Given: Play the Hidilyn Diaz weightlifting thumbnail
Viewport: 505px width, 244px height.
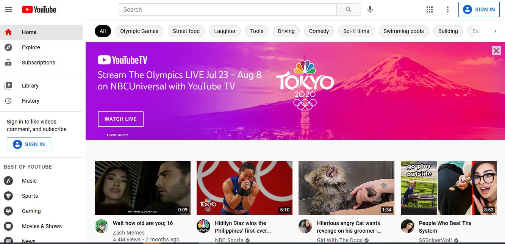Looking at the screenshot, I should (x=244, y=188).
